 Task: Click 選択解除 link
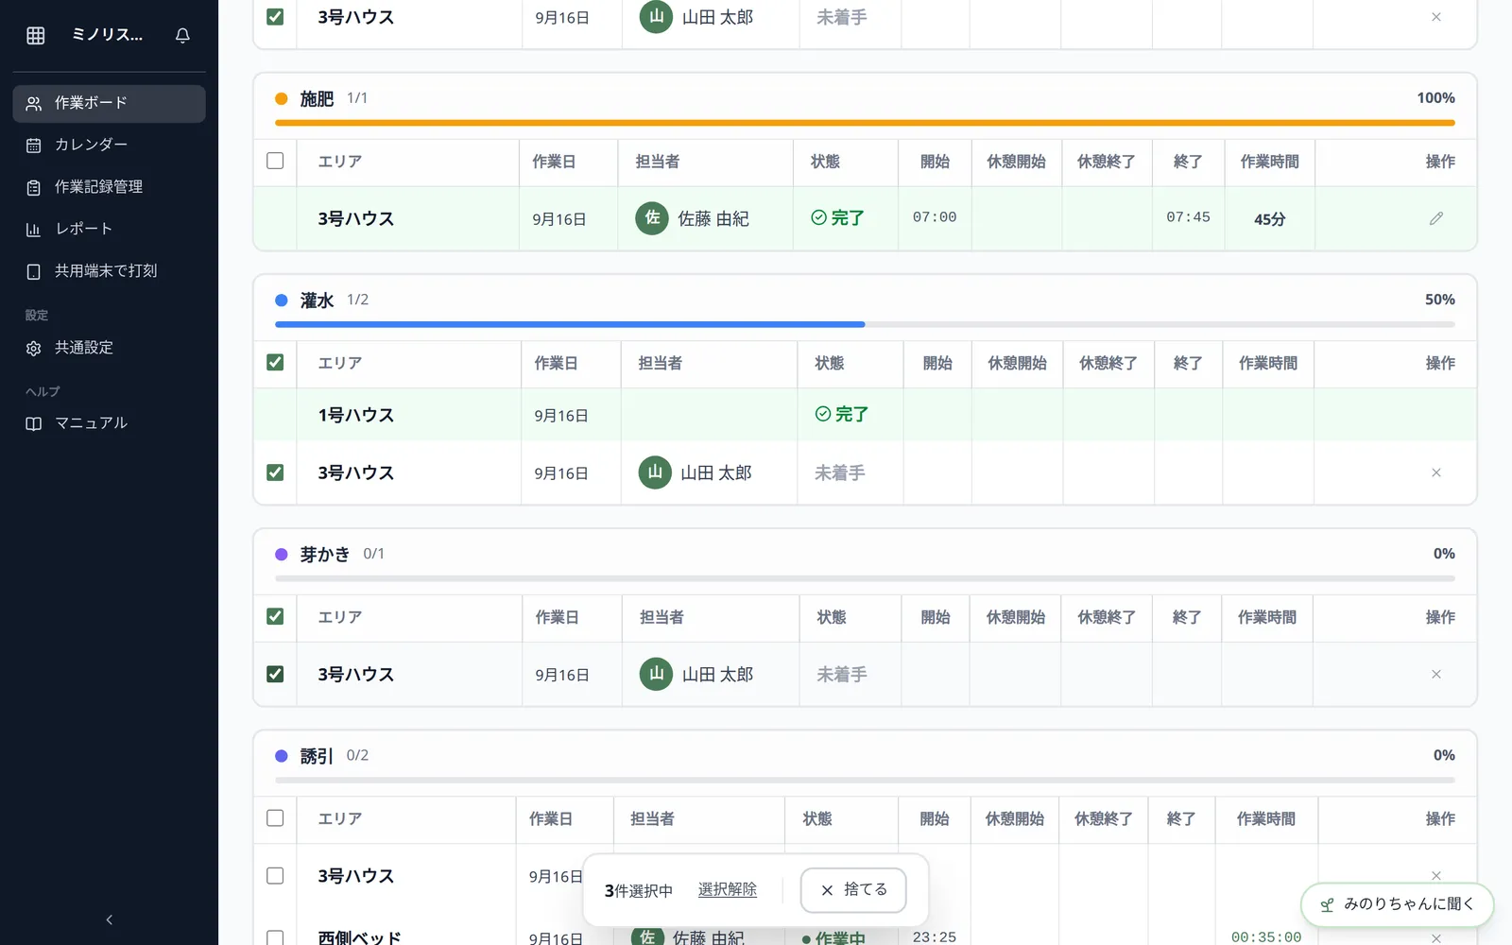tap(728, 890)
